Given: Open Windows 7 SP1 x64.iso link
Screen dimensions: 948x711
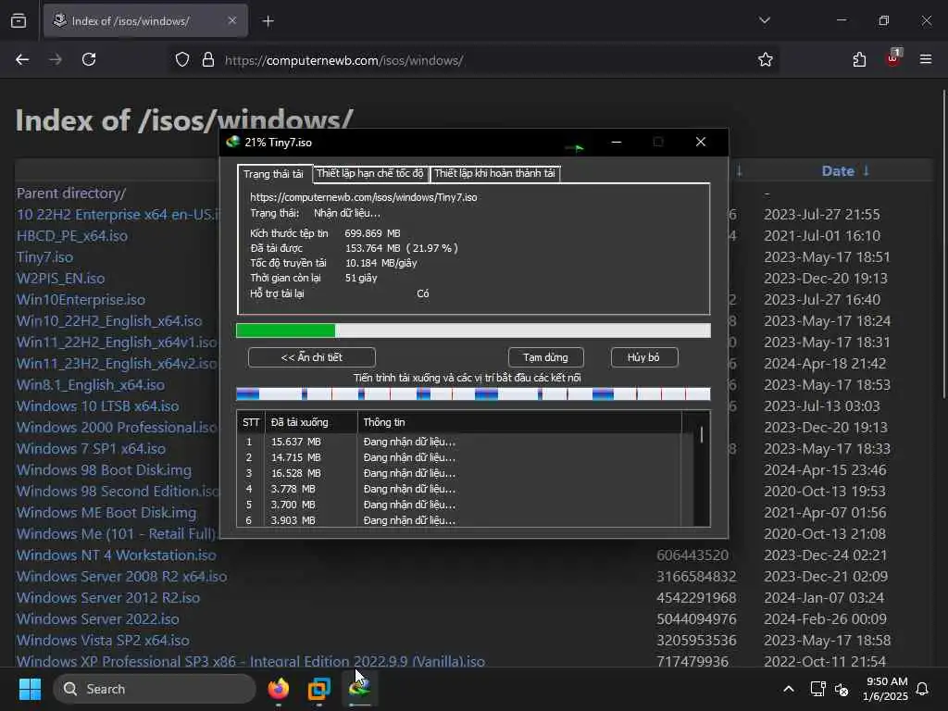Looking at the screenshot, I should point(91,449).
